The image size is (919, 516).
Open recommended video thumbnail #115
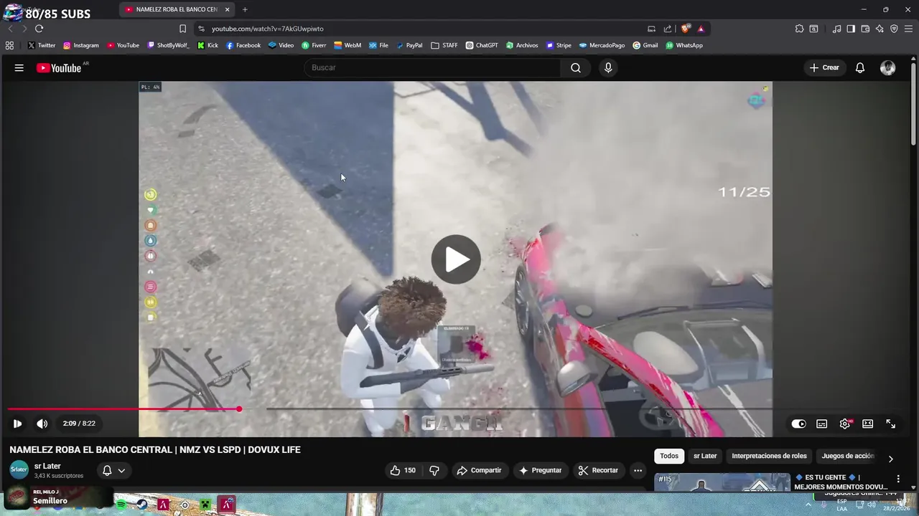pos(722,482)
